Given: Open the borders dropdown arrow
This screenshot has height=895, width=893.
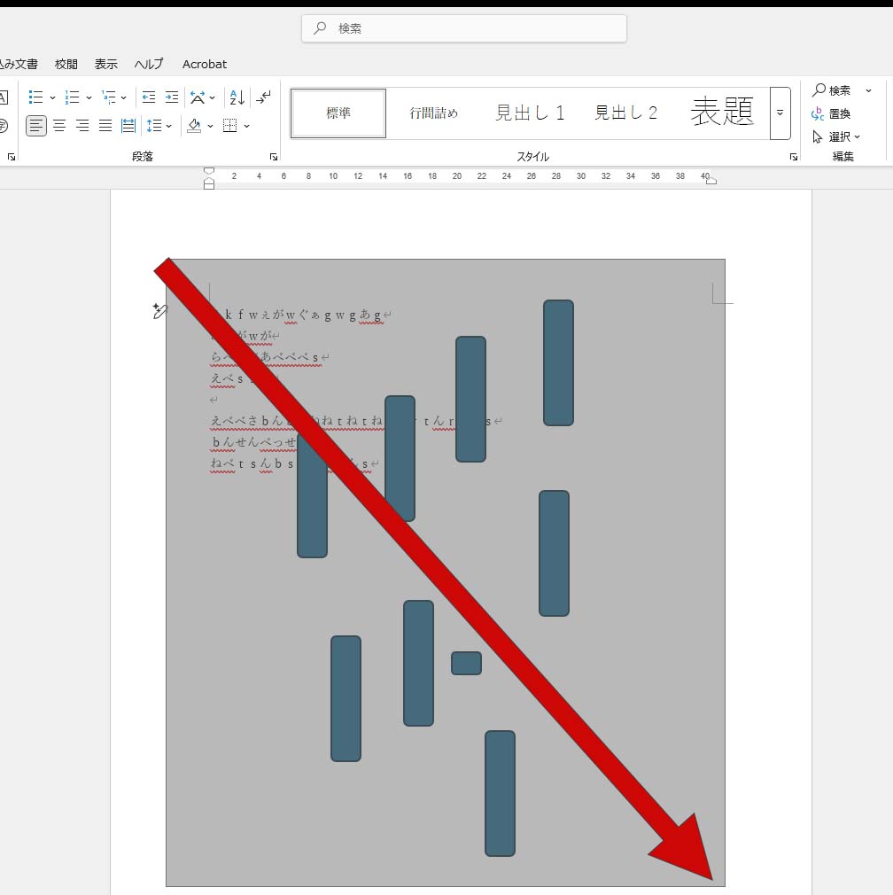Looking at the screenshot, I should click(x=247, y=126).
